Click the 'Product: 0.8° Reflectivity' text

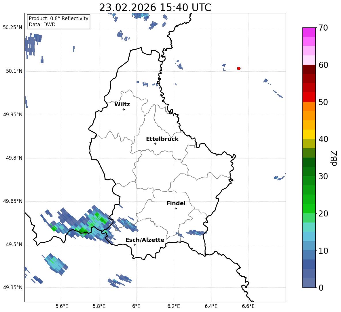(58, 18)
